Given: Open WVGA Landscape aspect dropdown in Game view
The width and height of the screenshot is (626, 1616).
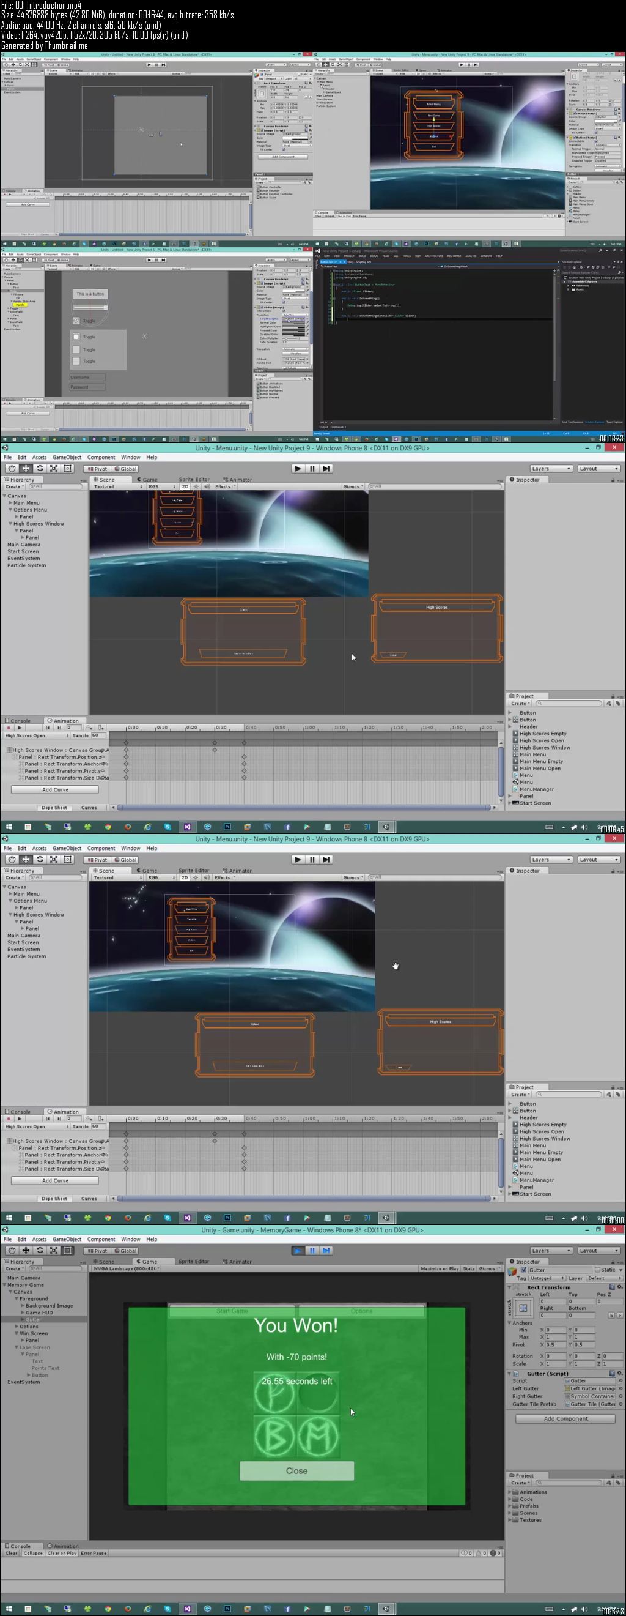Looking at the screenshot, I should pos(127,1268).
